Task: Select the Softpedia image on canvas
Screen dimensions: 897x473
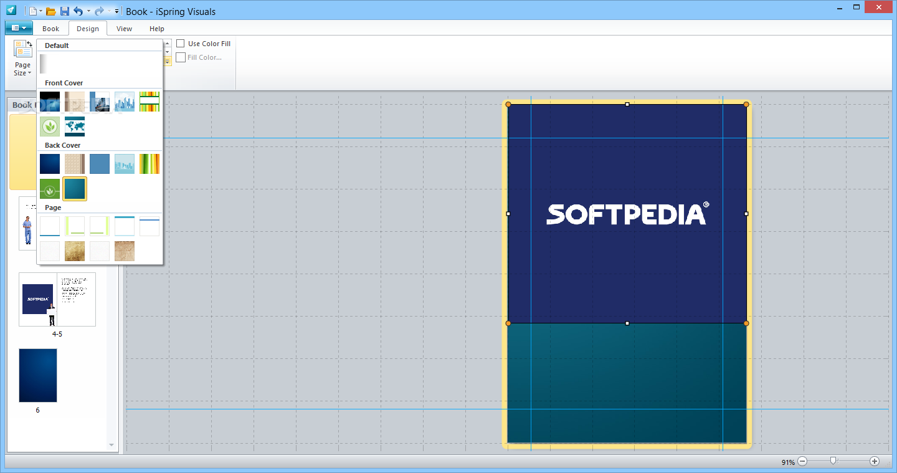Action: coord(627,213)
